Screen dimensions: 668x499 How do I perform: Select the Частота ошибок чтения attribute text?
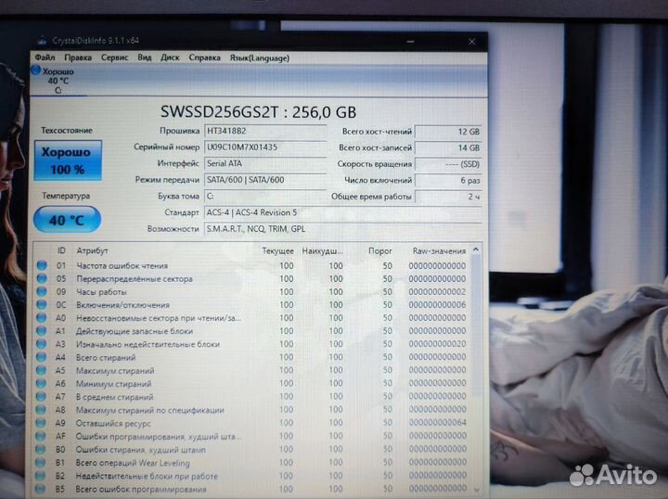point(122,265)
